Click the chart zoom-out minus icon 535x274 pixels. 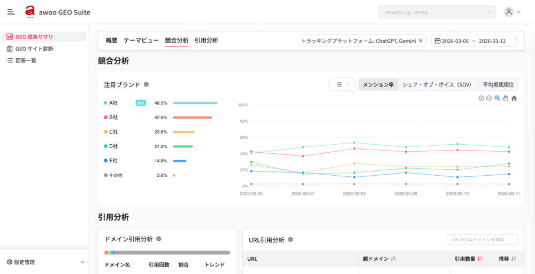[x=489, y=98]
